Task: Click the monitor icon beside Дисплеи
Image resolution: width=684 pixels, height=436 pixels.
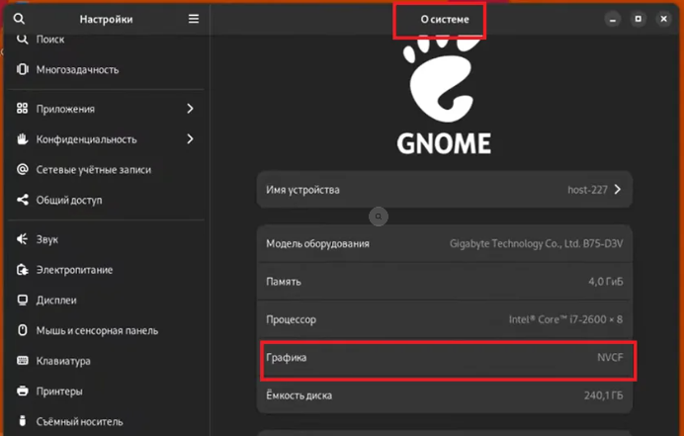Action: pyautogui.click(x=23, y=300)
